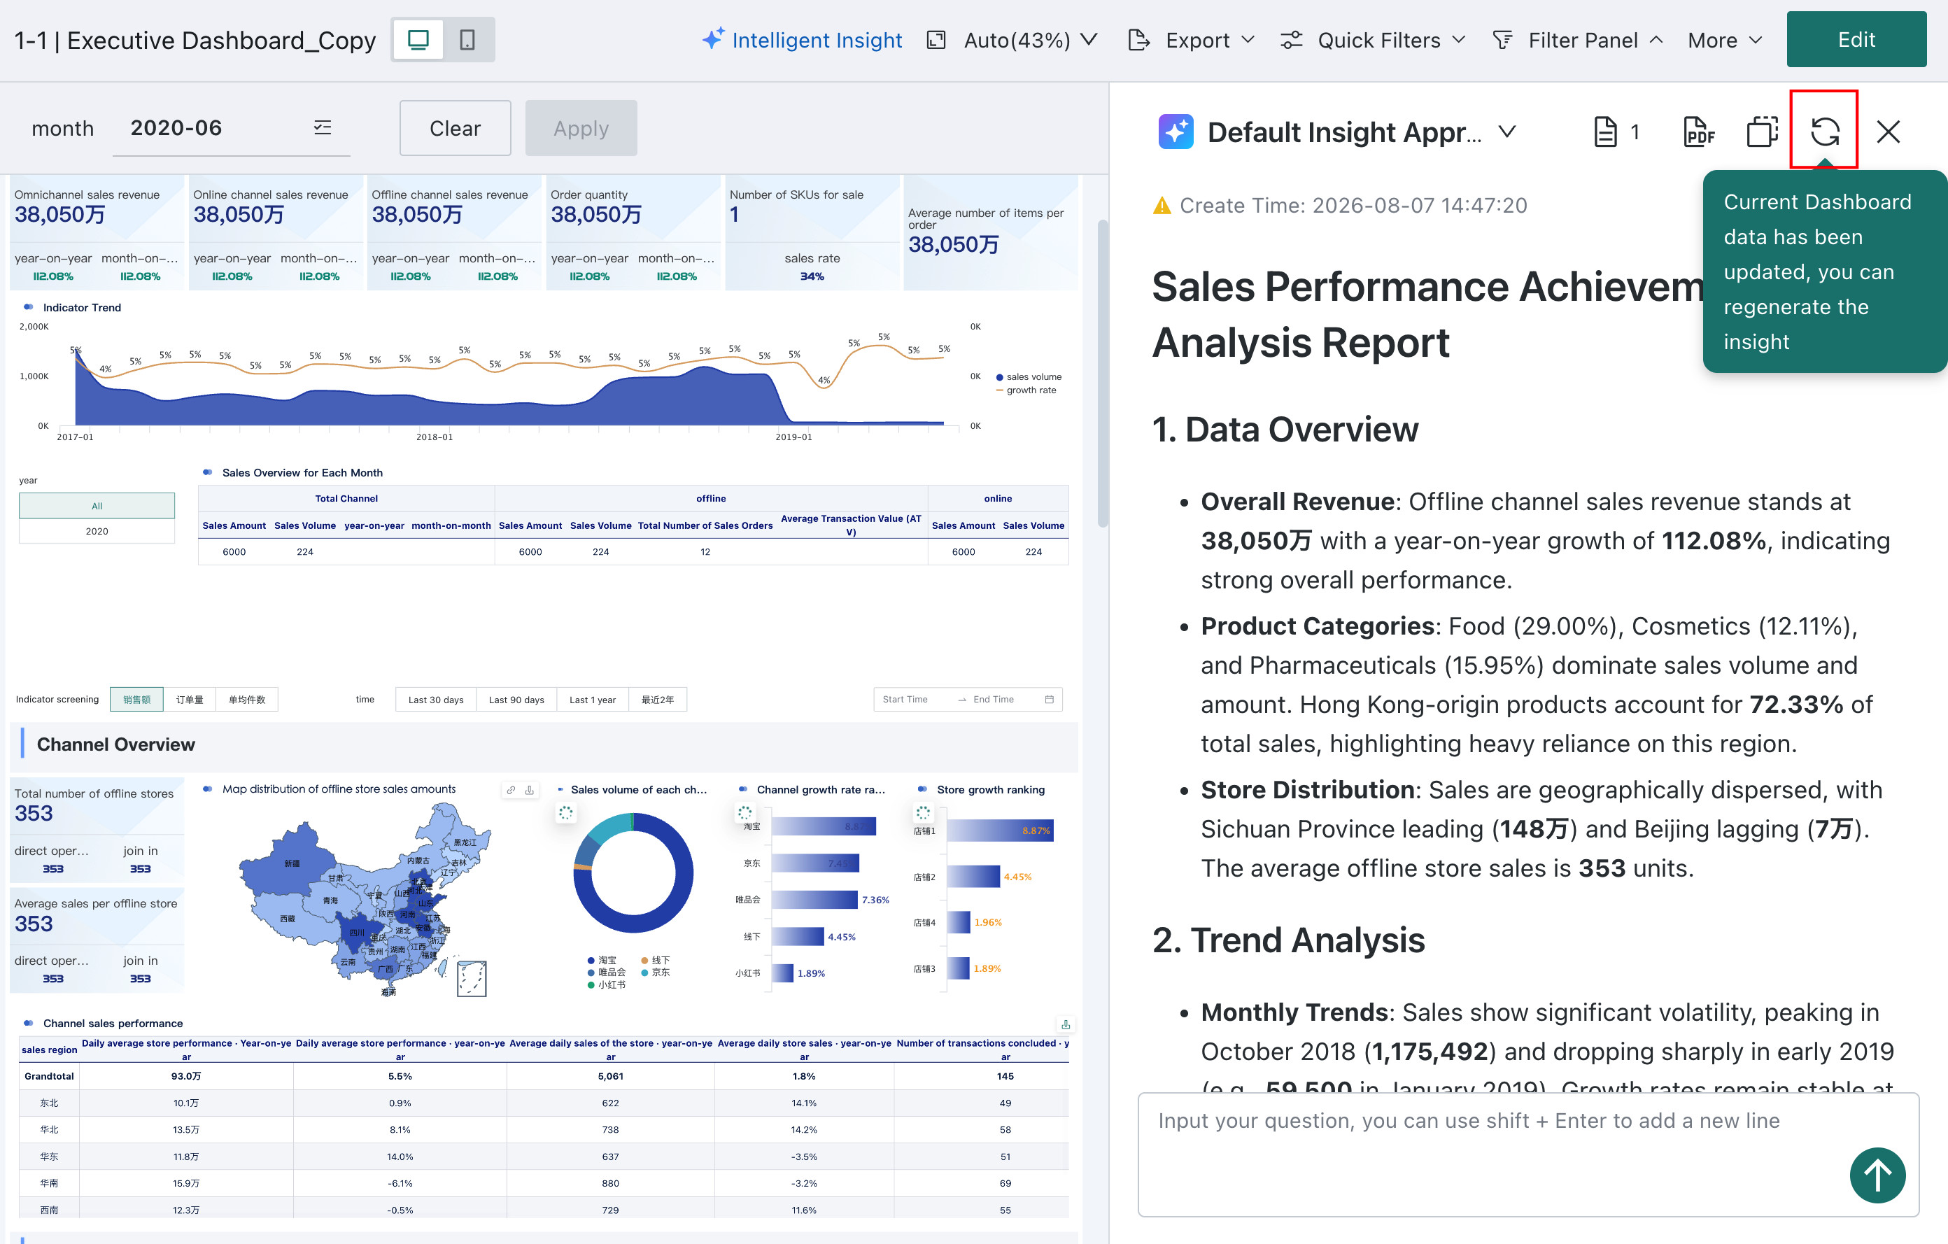Open the Intelligent Insight sparkle icon
The width and height of the screenshot is (1948, 1244).
pyautogui.click(x=712, y=38)
